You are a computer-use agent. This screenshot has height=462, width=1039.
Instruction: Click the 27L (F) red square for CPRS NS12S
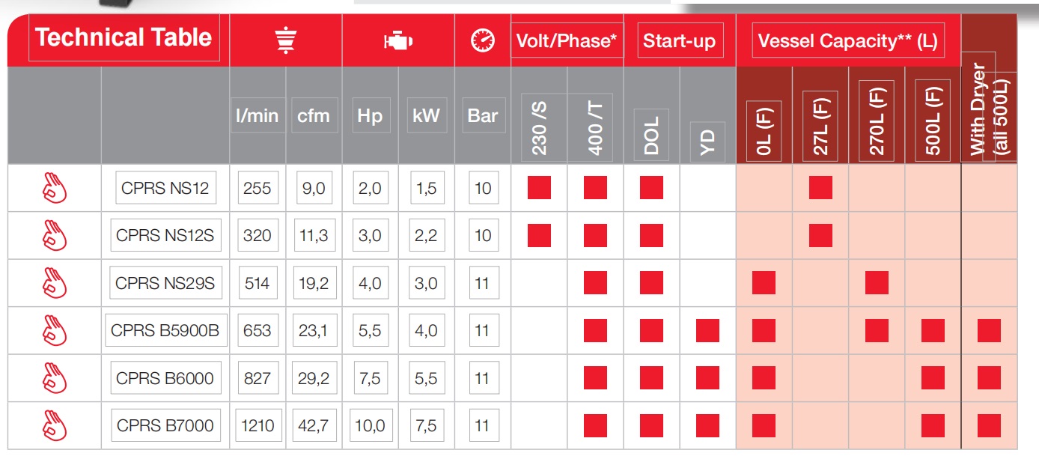pyautogui.click(x=820, y=235)
